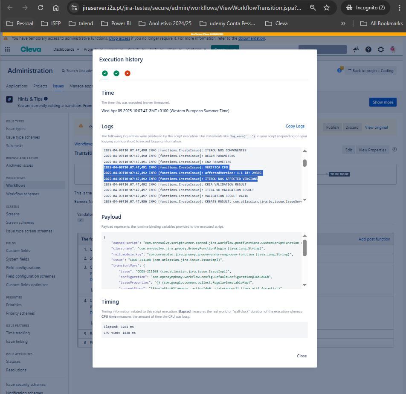Click the Payload scrollbar thumb
Viewport: 406px width, 394px height.
pos(304,248)
